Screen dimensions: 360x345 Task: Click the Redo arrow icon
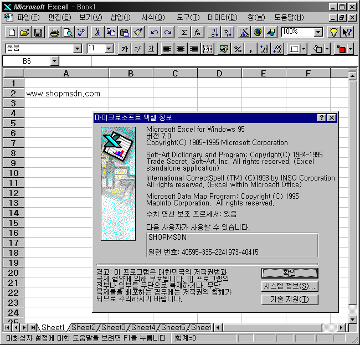[x=168, y=32]
